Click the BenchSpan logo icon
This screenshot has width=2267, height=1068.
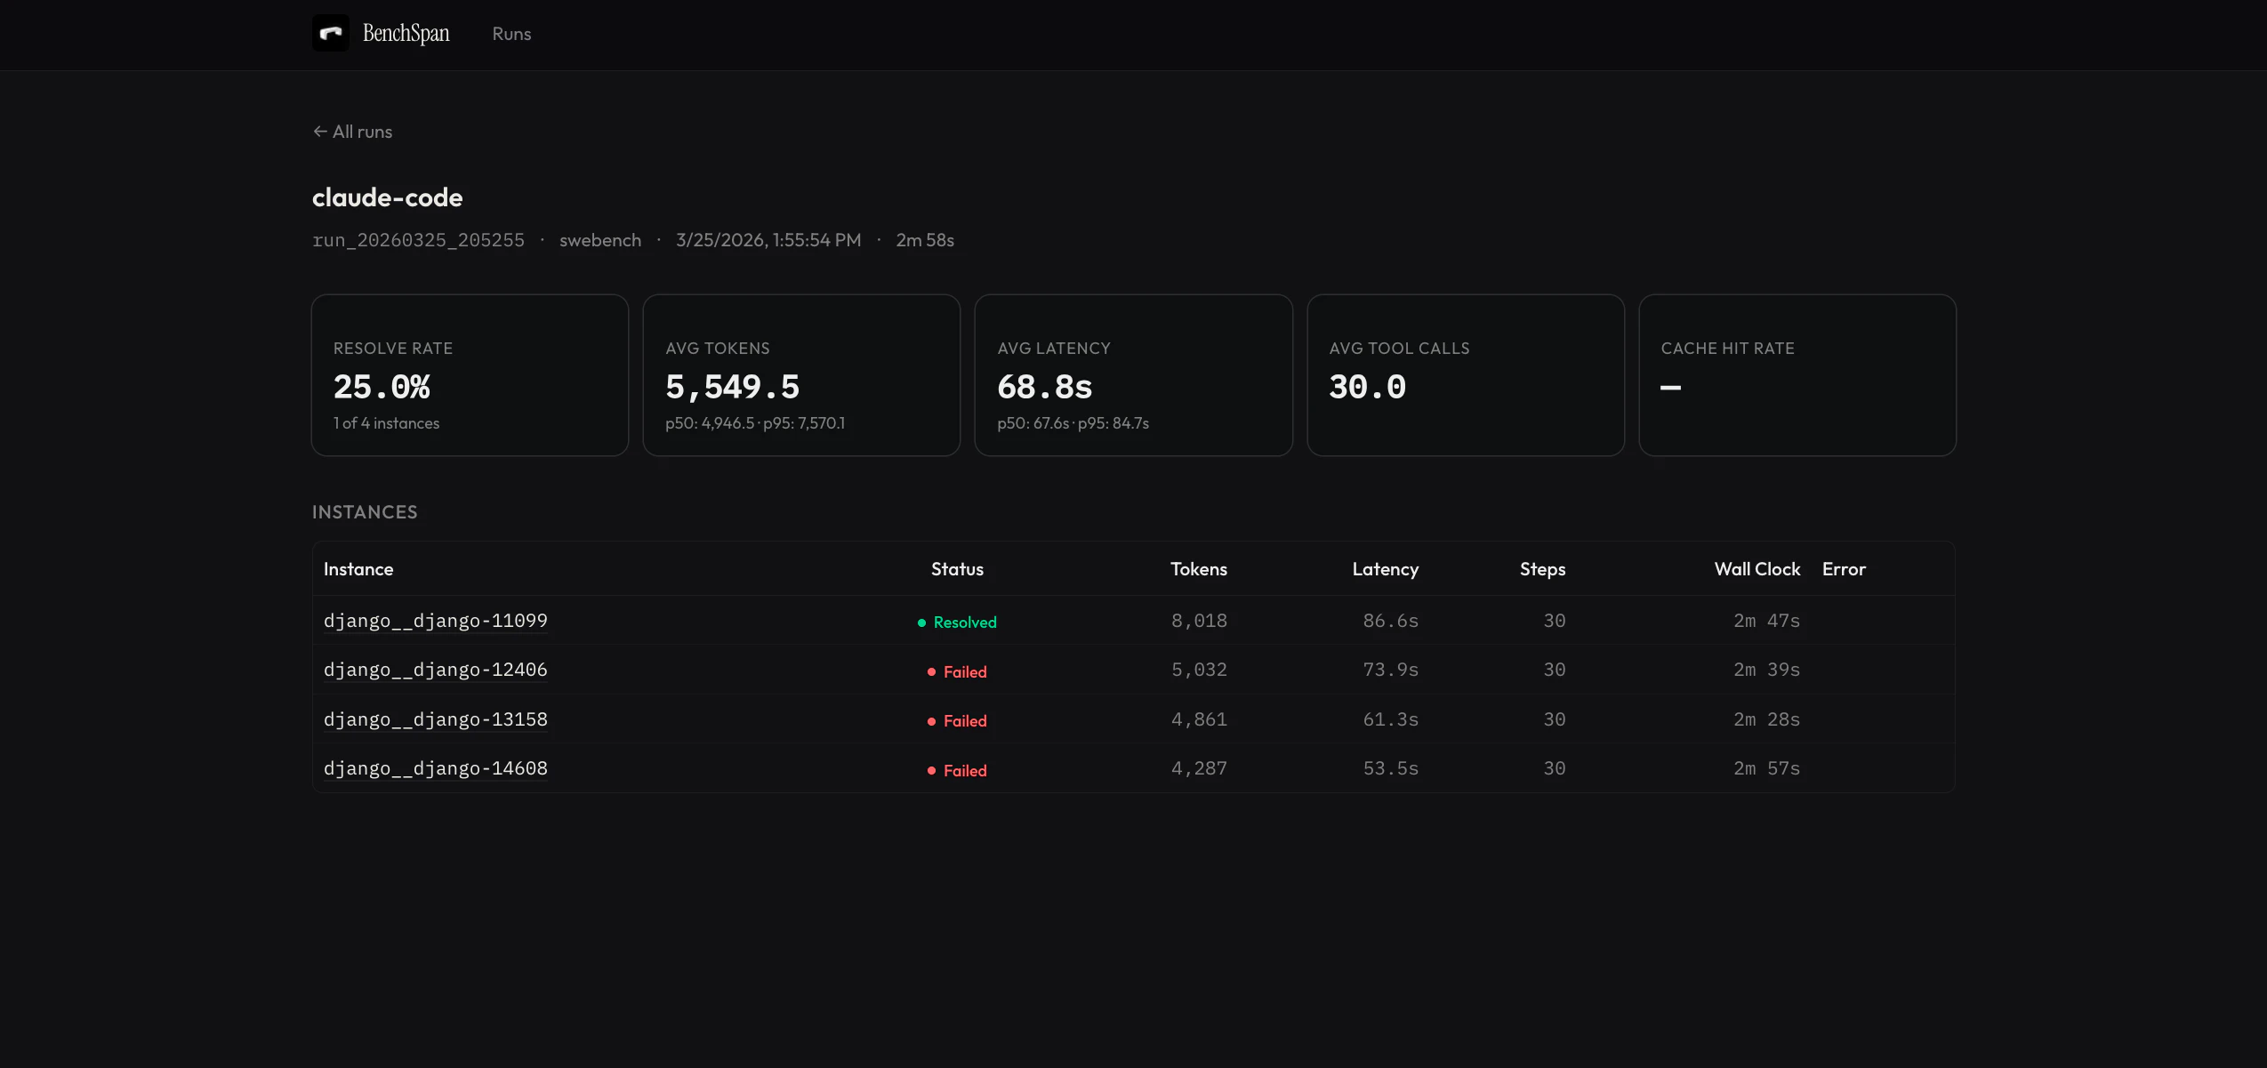[x=330, y=33]
